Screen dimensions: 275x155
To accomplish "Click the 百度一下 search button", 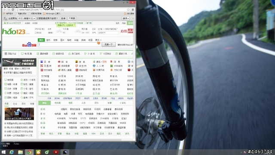I will pos(109,45).
